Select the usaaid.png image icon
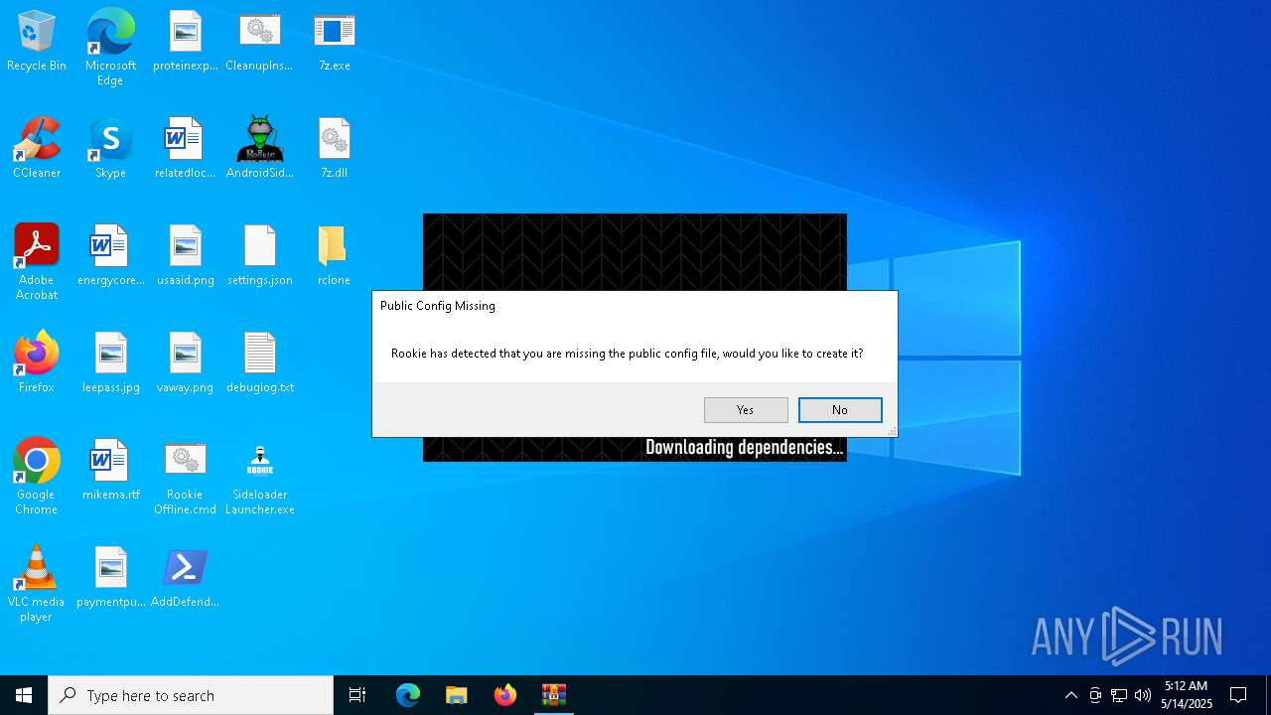Screen dimensions: 1271x715 (185, 256)
